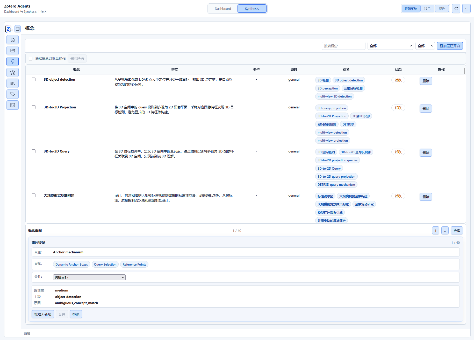Click the ambiguous_concept_match reason value
The width and height of the screenshot is (474, 340).
76,303
